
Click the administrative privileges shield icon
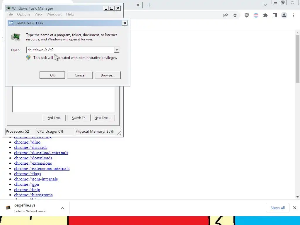point(28,58)
